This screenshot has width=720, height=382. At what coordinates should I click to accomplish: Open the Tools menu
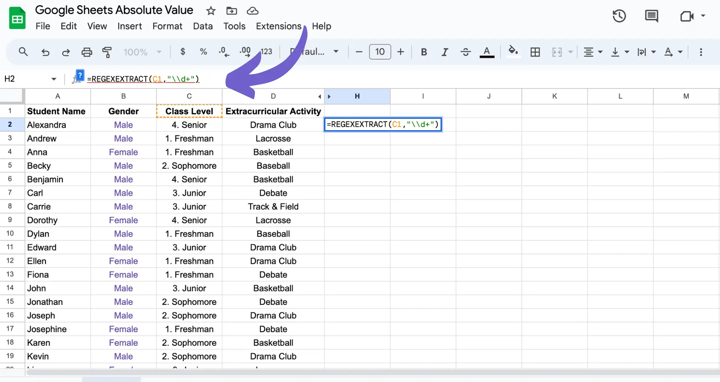pos(234,26)
